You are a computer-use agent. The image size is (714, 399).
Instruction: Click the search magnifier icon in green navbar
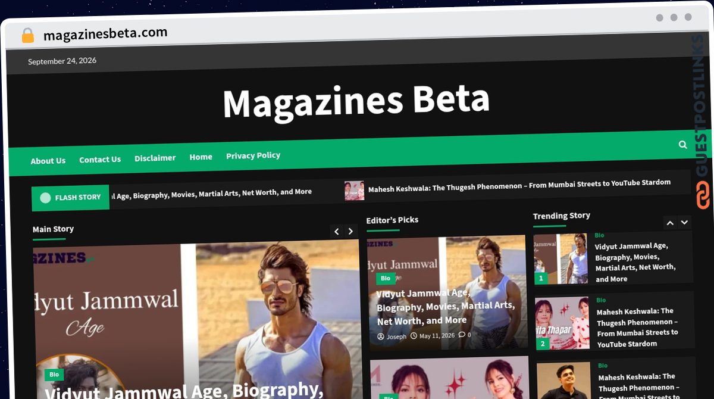[x=682, y=145]
